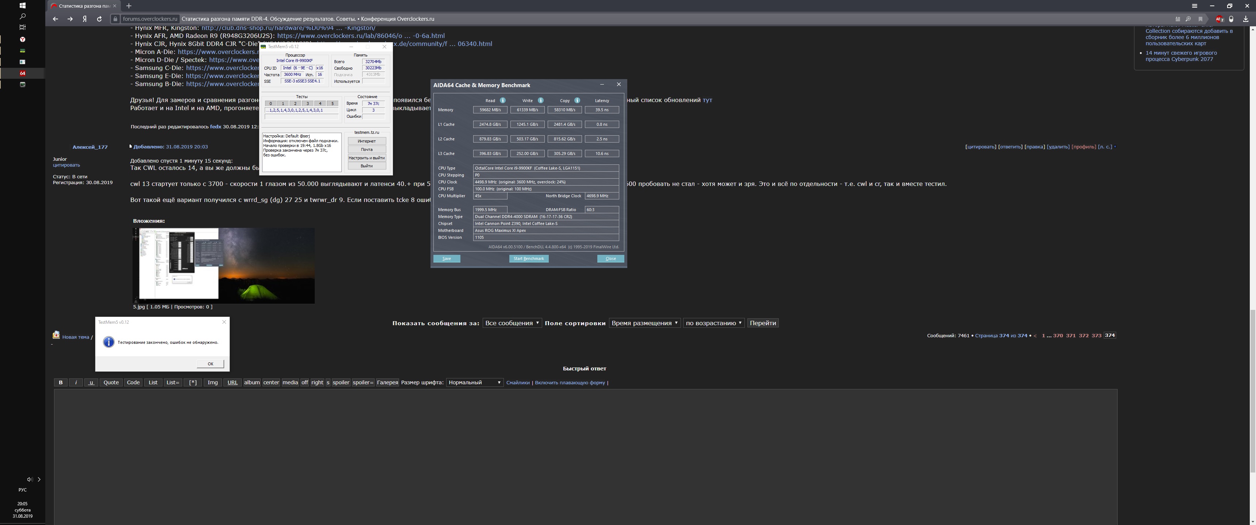Screen dimensions: 1256x525
Task: Open a new browser tab
Action: 129,6
